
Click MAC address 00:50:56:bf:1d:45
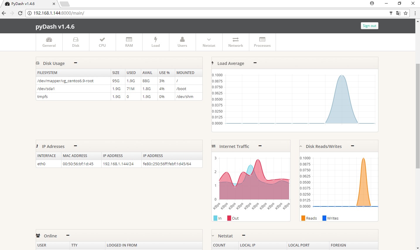[x=81, y=164]
